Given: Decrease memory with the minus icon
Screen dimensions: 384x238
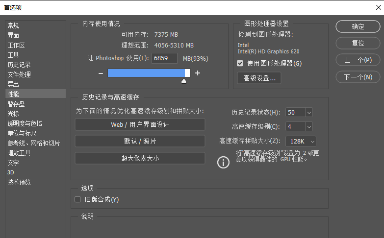Looking at the screenshot, I should point(101,73).
